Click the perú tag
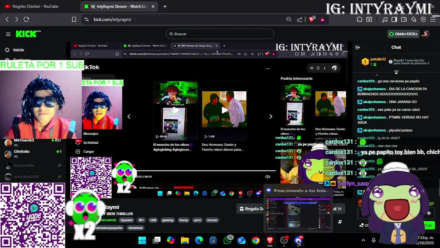The height and width of the screenshot is (248, 440). click(x=197, y=220)
